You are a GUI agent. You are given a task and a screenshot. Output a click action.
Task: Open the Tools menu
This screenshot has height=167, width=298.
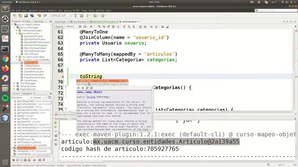[91, 11]
